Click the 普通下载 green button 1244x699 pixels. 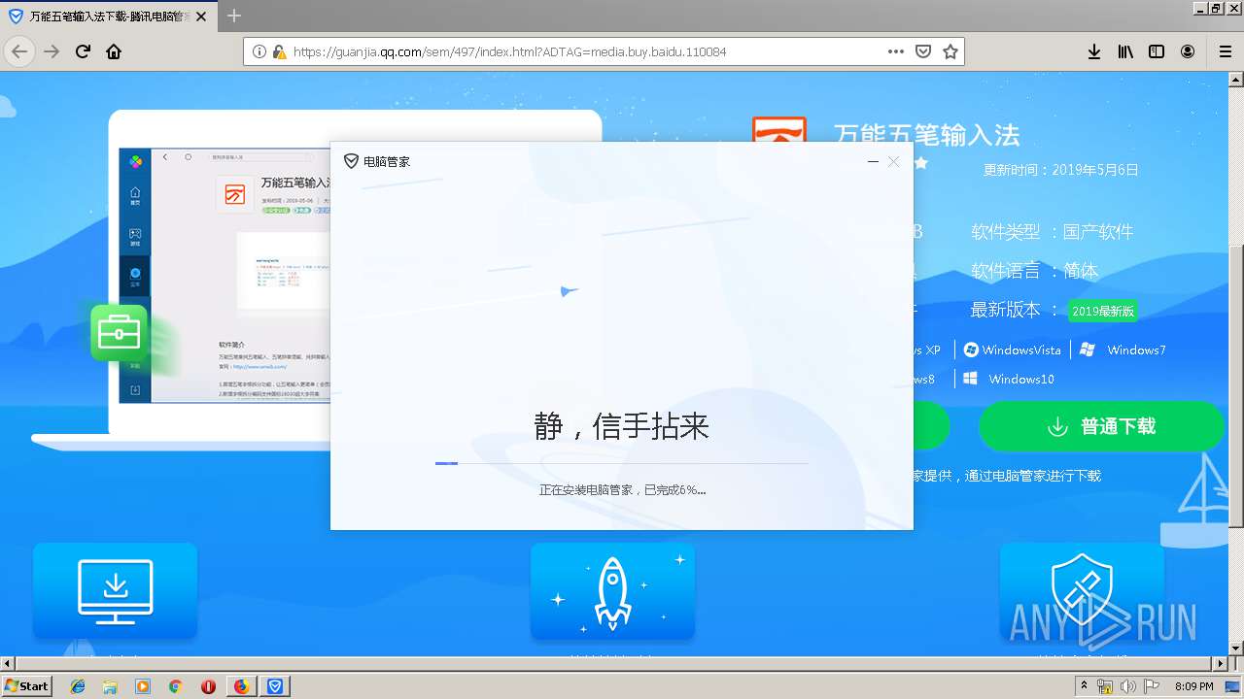(x=1101, y=426)
